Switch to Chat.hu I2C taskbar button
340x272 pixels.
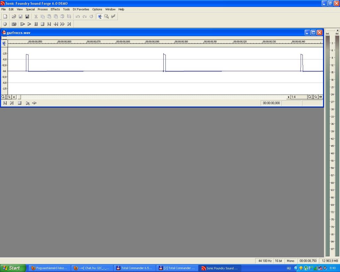click(92, 268)
